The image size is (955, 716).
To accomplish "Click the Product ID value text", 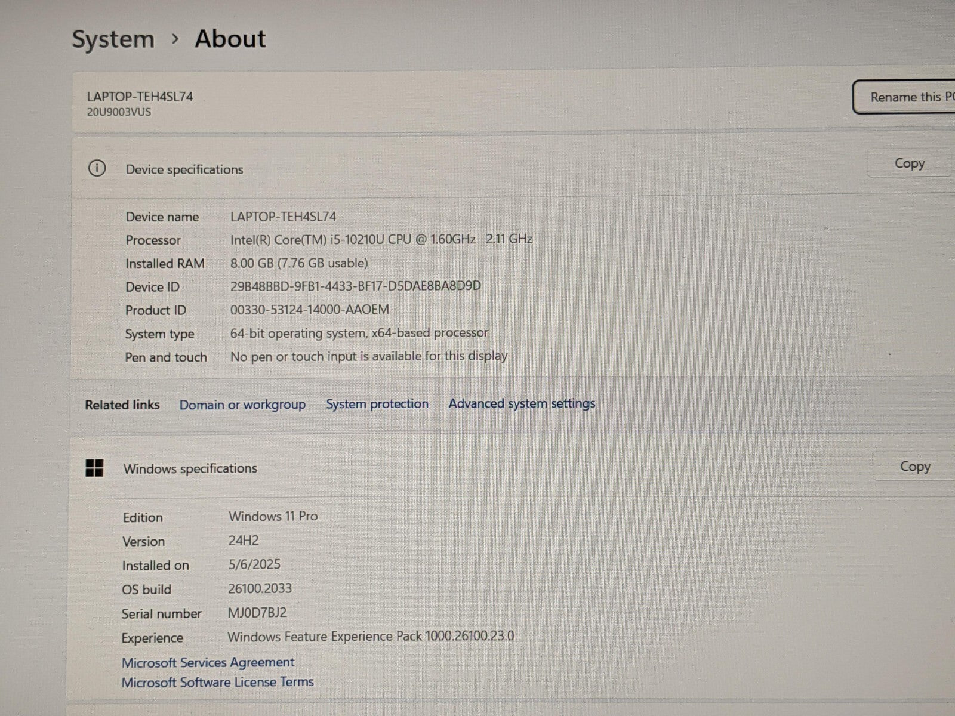I will pos(309,310).
